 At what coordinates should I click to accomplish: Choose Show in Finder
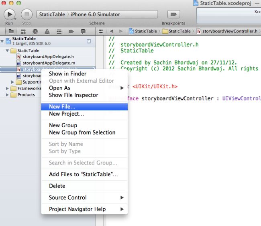[84, 74]
